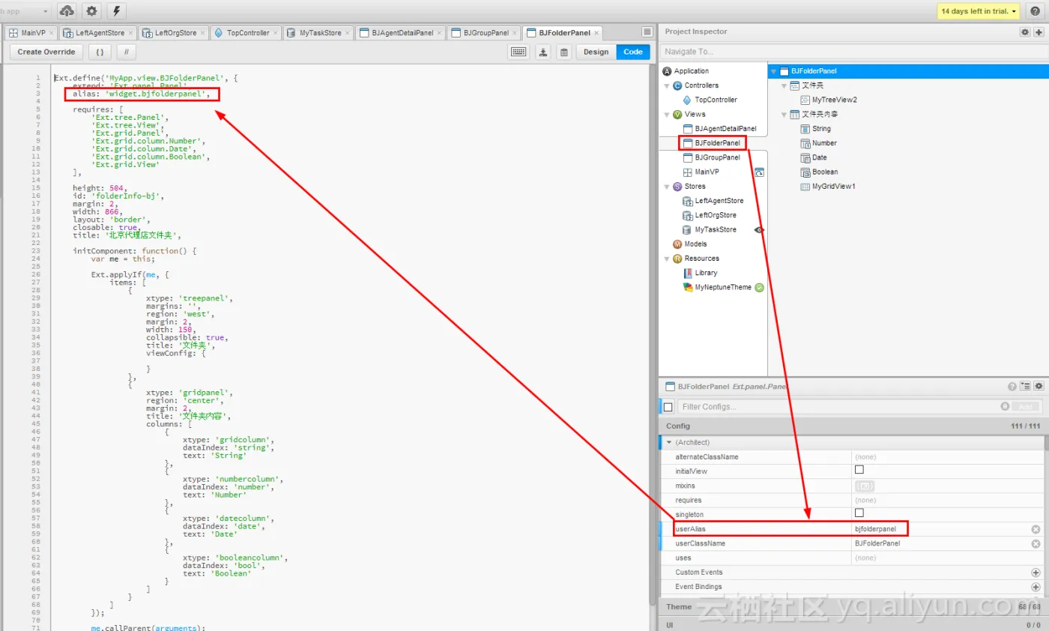Collapse the Views tree node
This screenshot has height=631, width=1049.
[x=667, y=115]
